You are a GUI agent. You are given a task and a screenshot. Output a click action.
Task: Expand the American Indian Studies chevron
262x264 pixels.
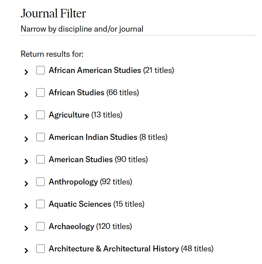pyautogui.click(x=26, y=139)
